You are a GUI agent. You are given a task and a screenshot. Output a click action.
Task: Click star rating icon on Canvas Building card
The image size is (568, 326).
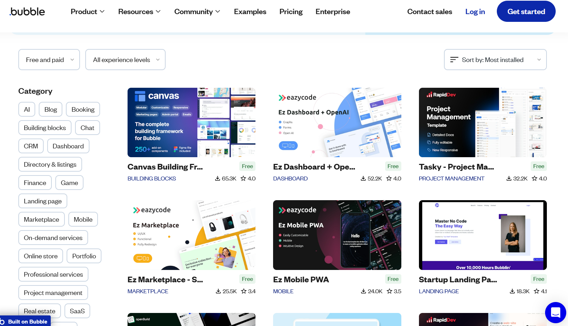pos(243,178)
